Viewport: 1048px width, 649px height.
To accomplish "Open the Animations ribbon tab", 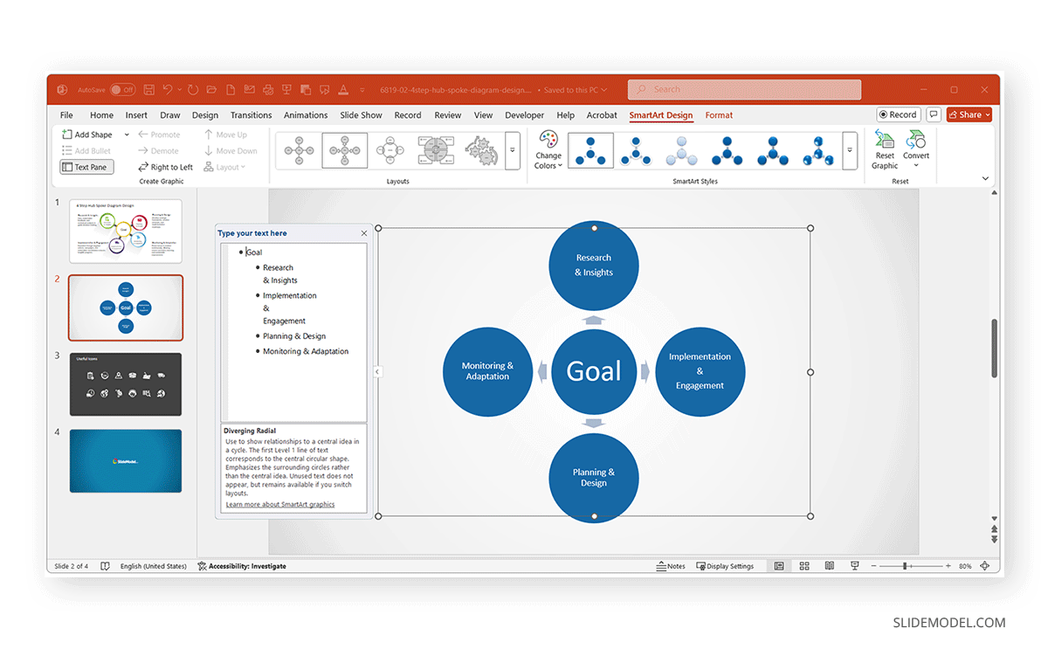I will point(305,114).
